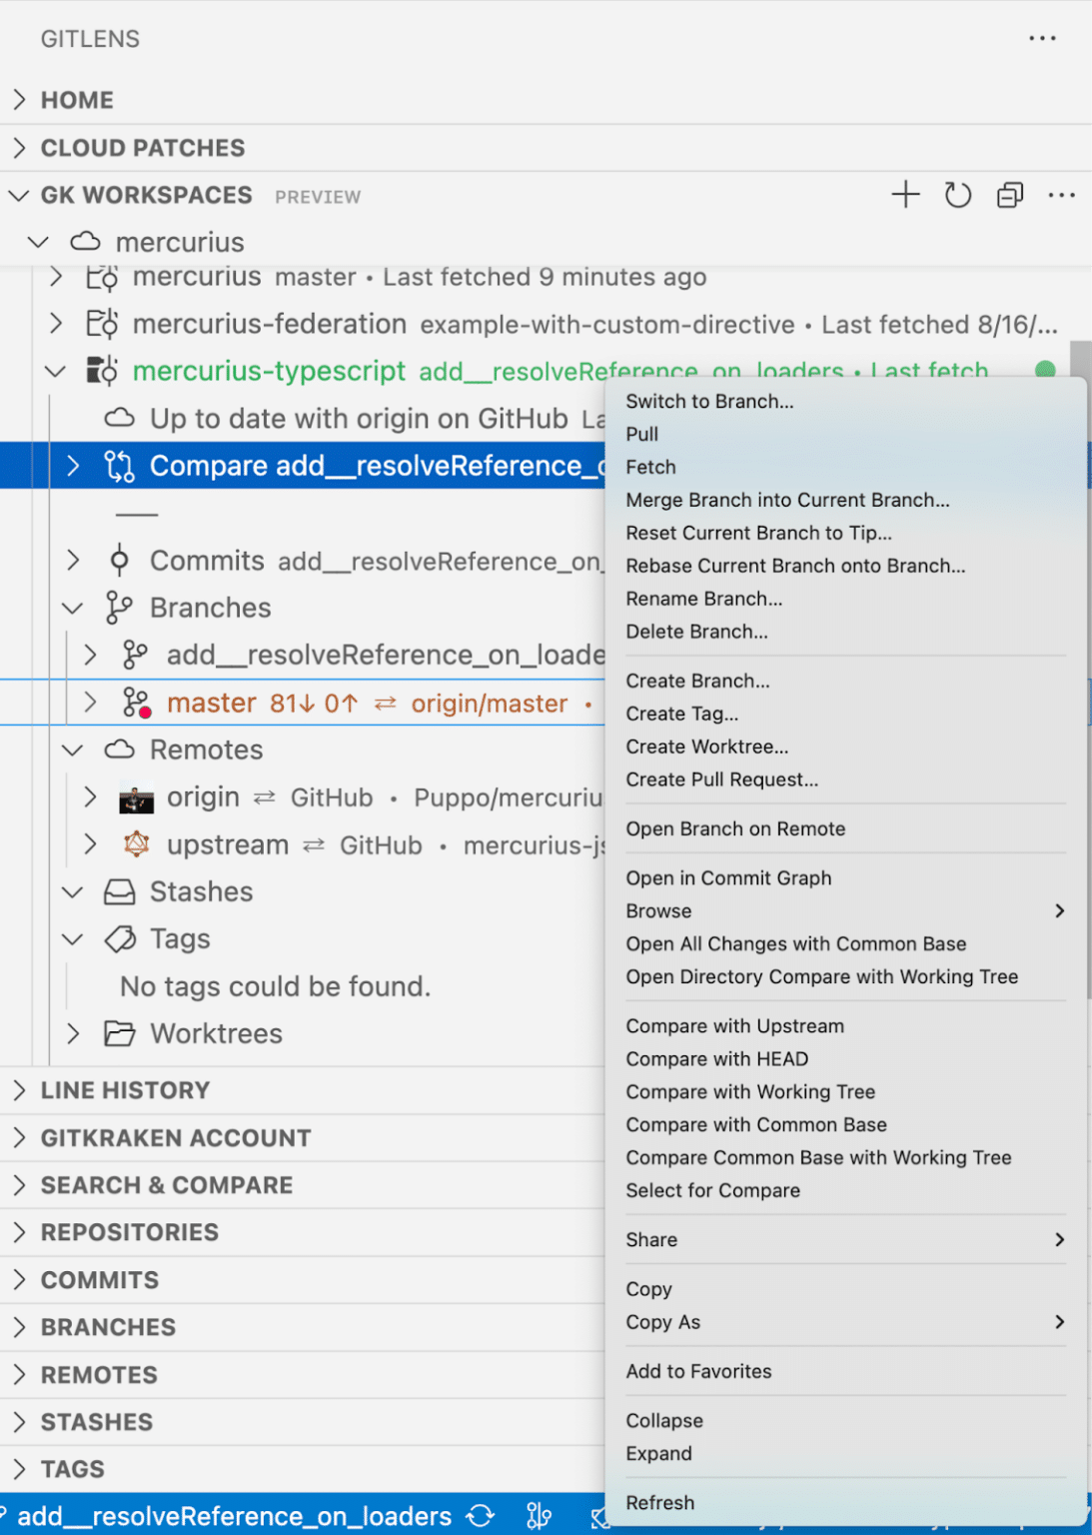
Task: Expand the Commits node
Action: (72, 561)
